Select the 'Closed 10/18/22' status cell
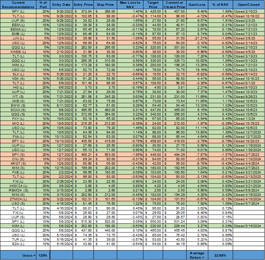The image size is (265, 260). (x=249, y=16)
